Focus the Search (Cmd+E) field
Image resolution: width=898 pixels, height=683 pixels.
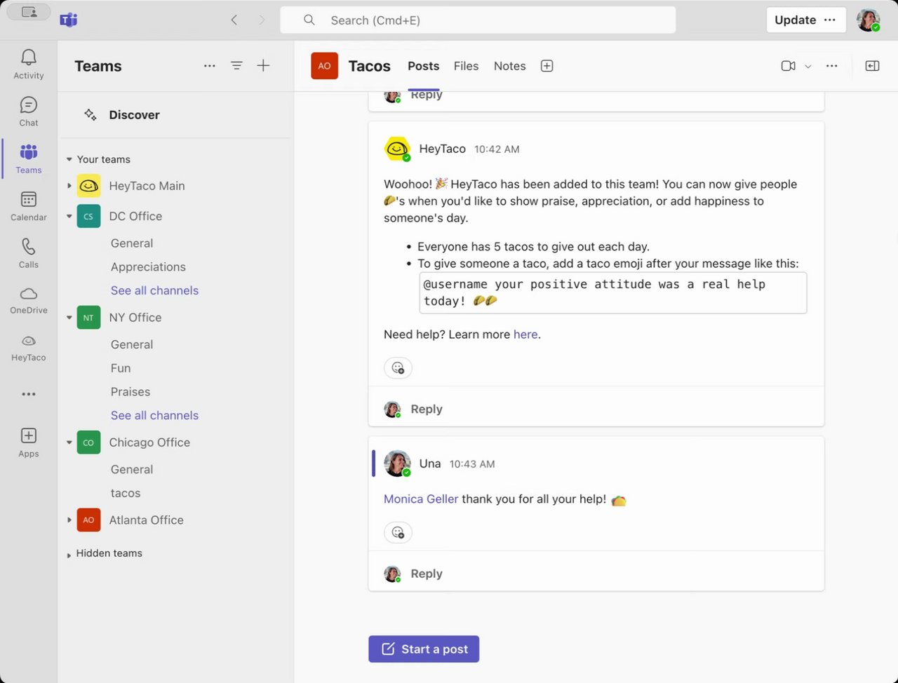(x=478, y=20)
